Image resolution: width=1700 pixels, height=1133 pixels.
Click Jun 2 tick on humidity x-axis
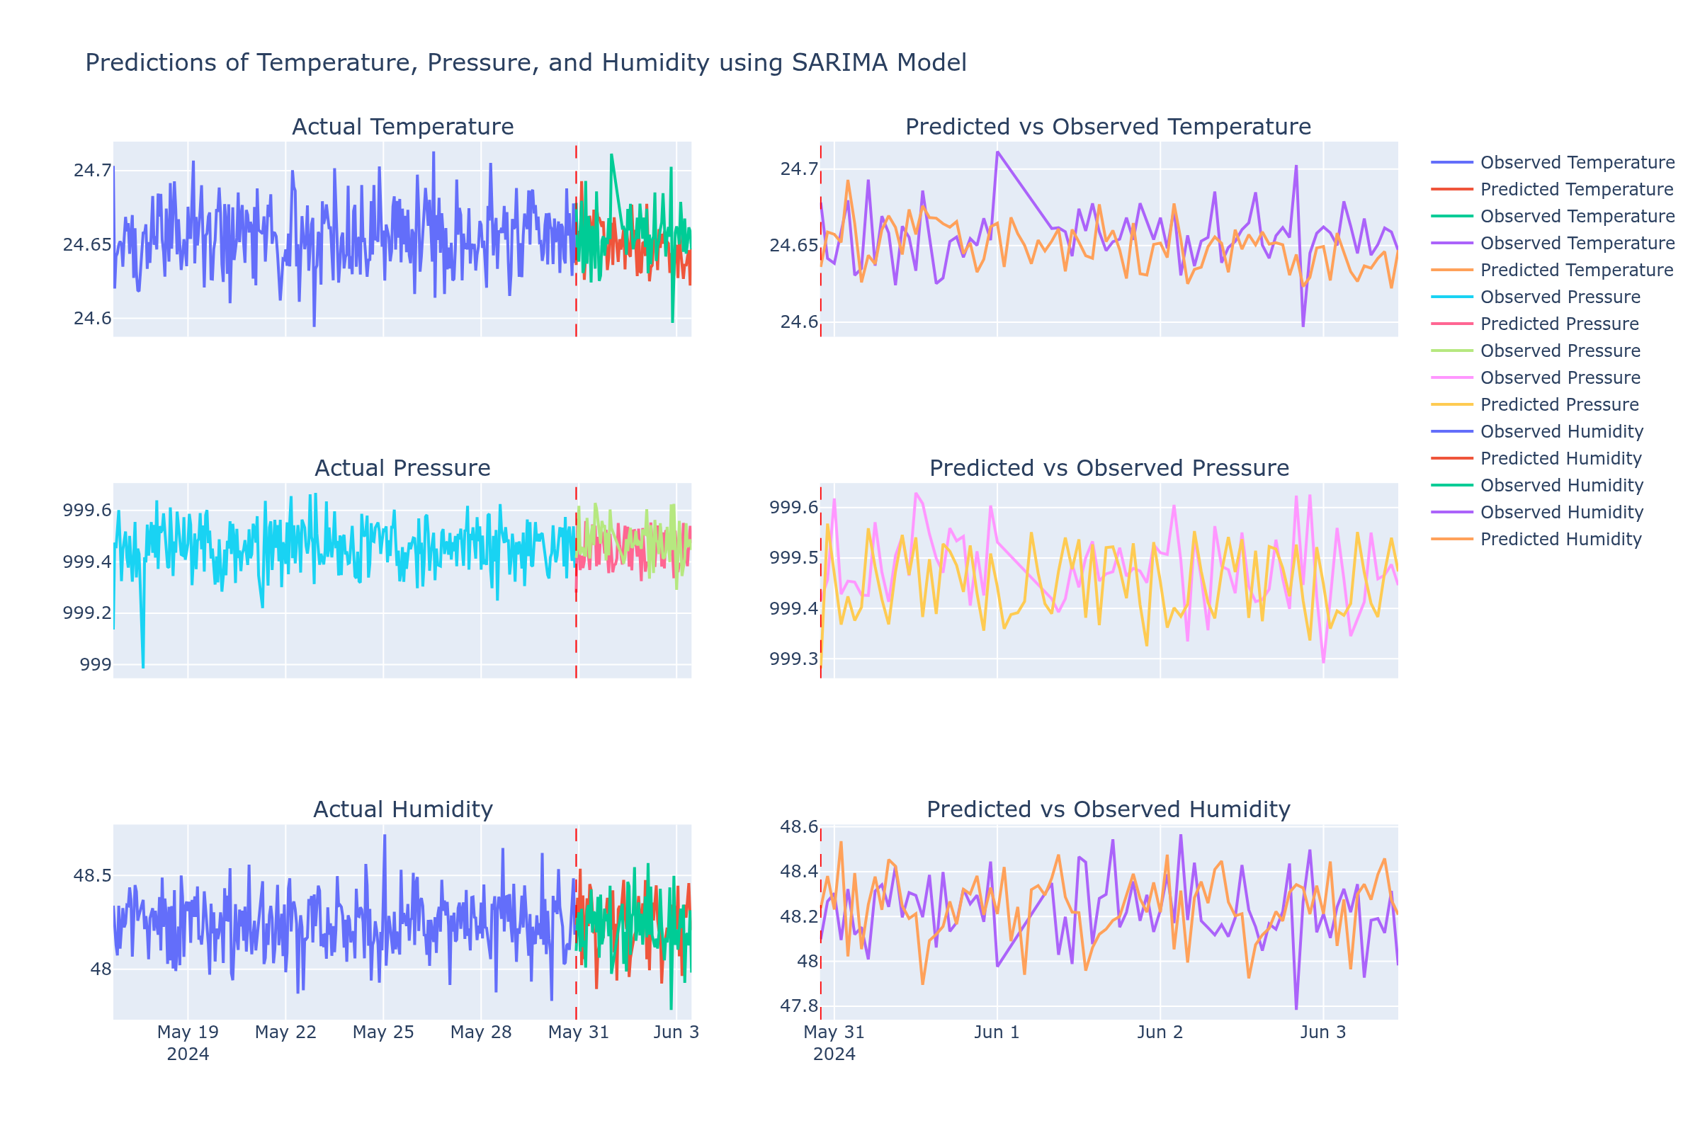coord(1160,1032)
